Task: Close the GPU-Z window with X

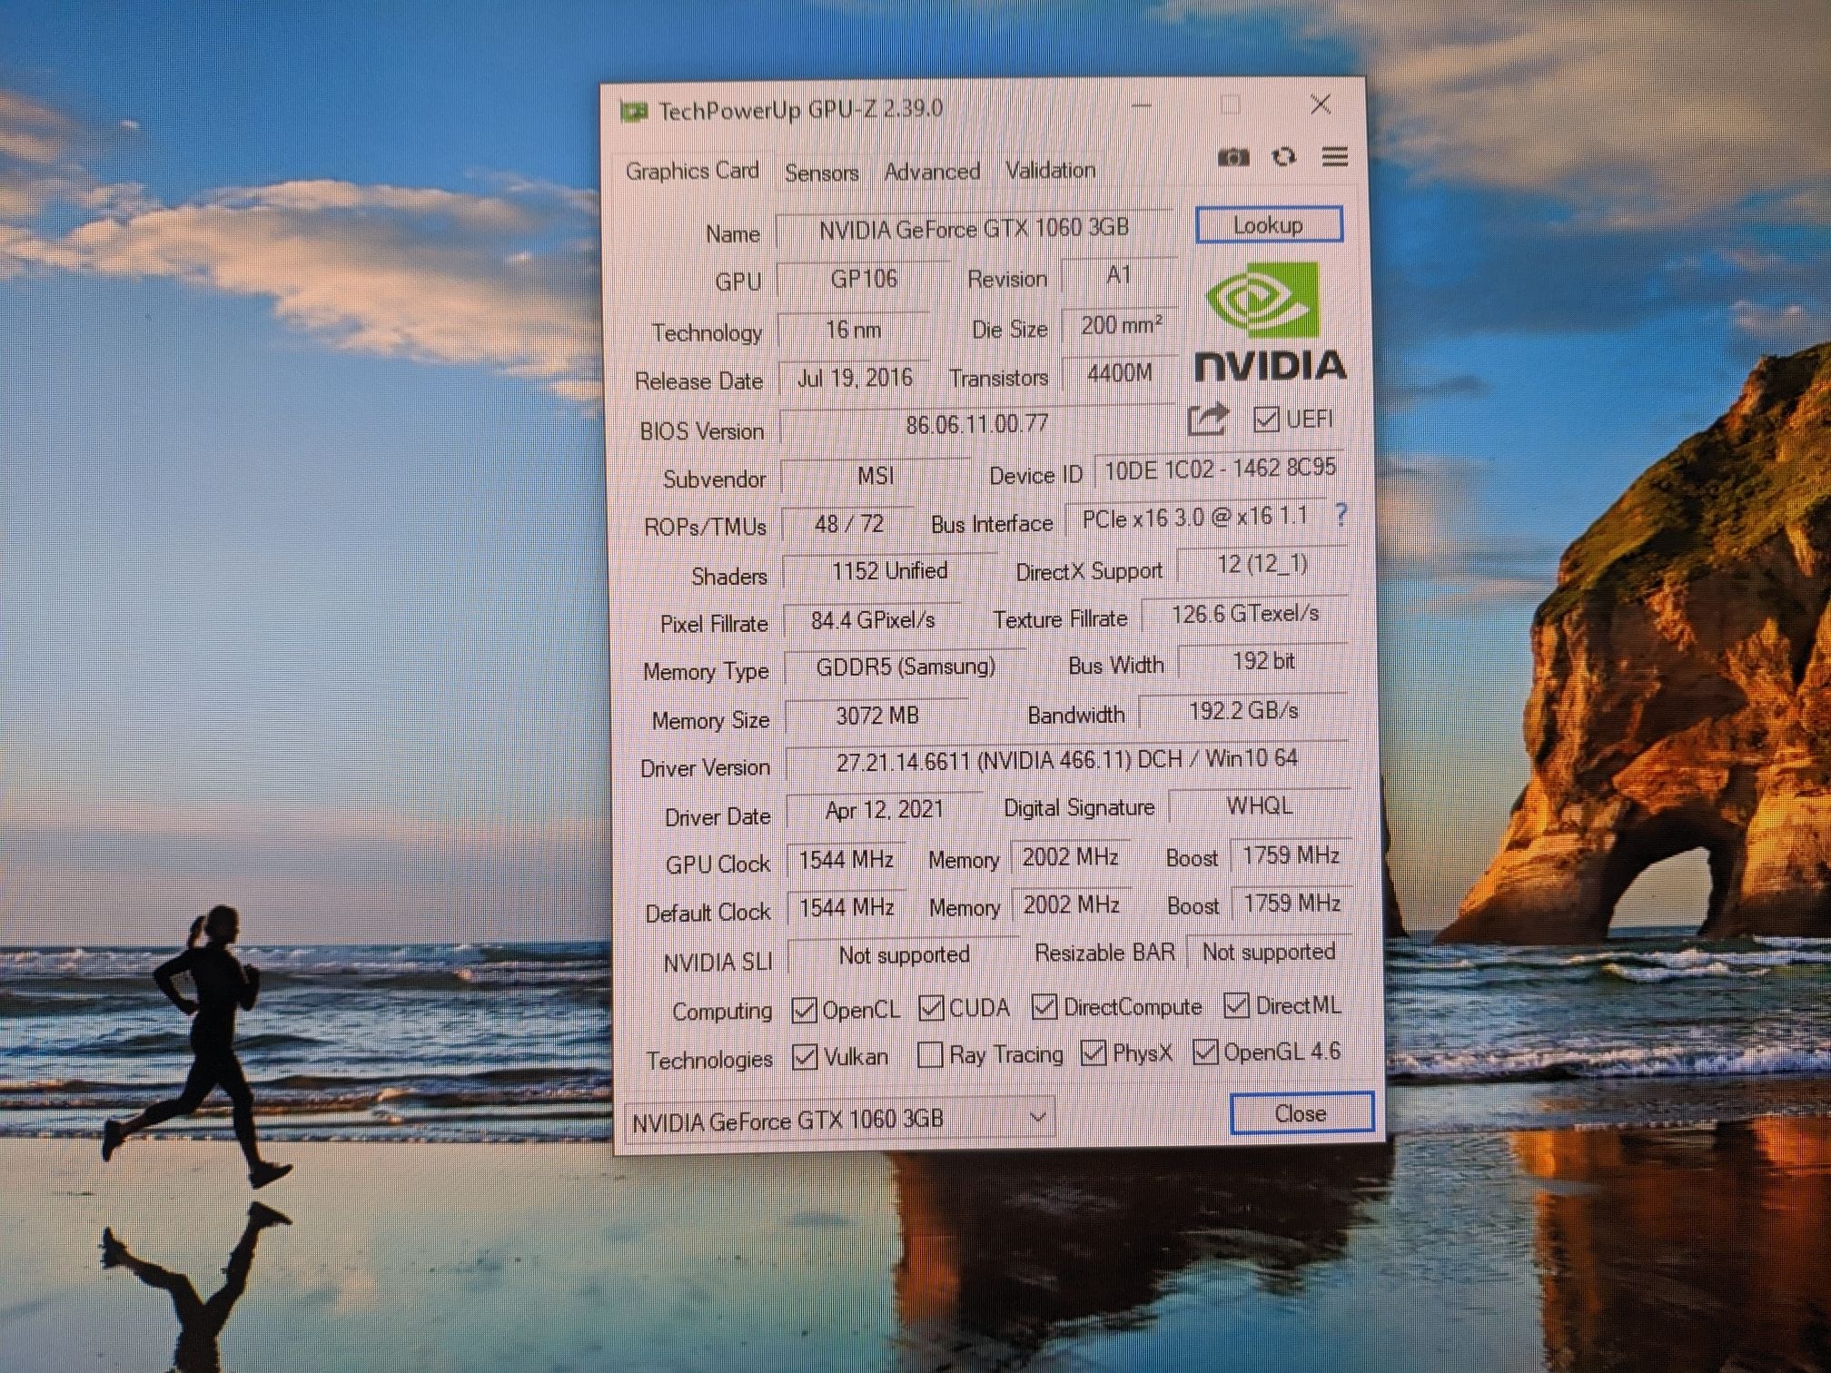Action: [1321, 104]
